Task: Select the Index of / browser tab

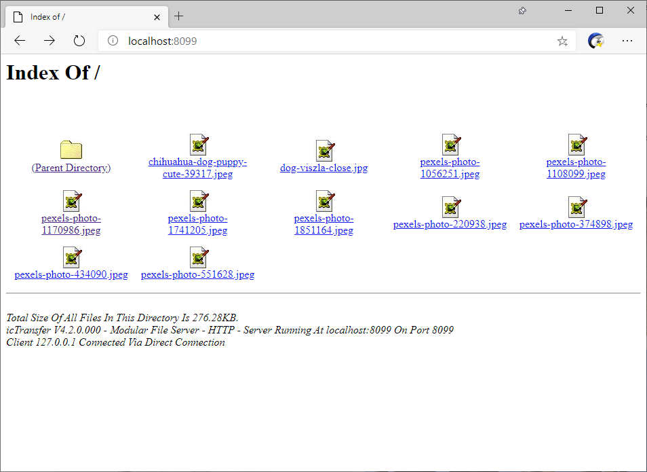Action: tap(75, 16)
